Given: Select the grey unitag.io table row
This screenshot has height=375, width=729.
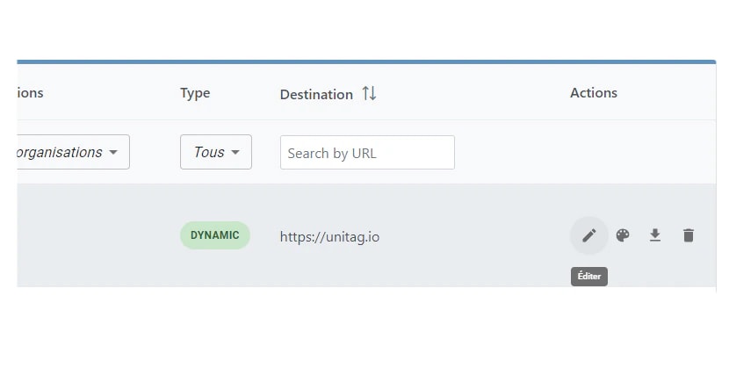Looking at the screenshot, I should 366,235.
